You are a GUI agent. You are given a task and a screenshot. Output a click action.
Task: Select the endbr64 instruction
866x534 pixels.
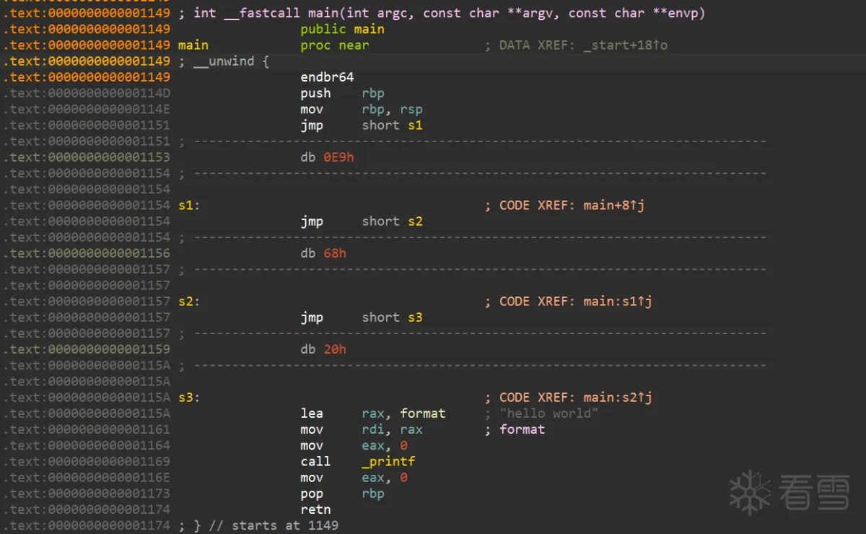coord(327,77)
